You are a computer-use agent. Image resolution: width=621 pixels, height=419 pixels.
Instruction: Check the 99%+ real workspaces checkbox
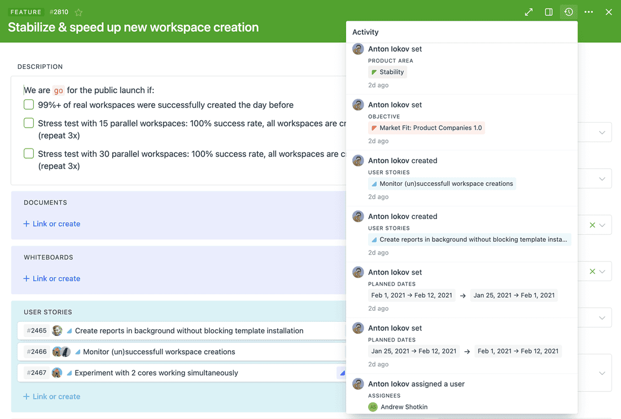[x=29, y=104]
